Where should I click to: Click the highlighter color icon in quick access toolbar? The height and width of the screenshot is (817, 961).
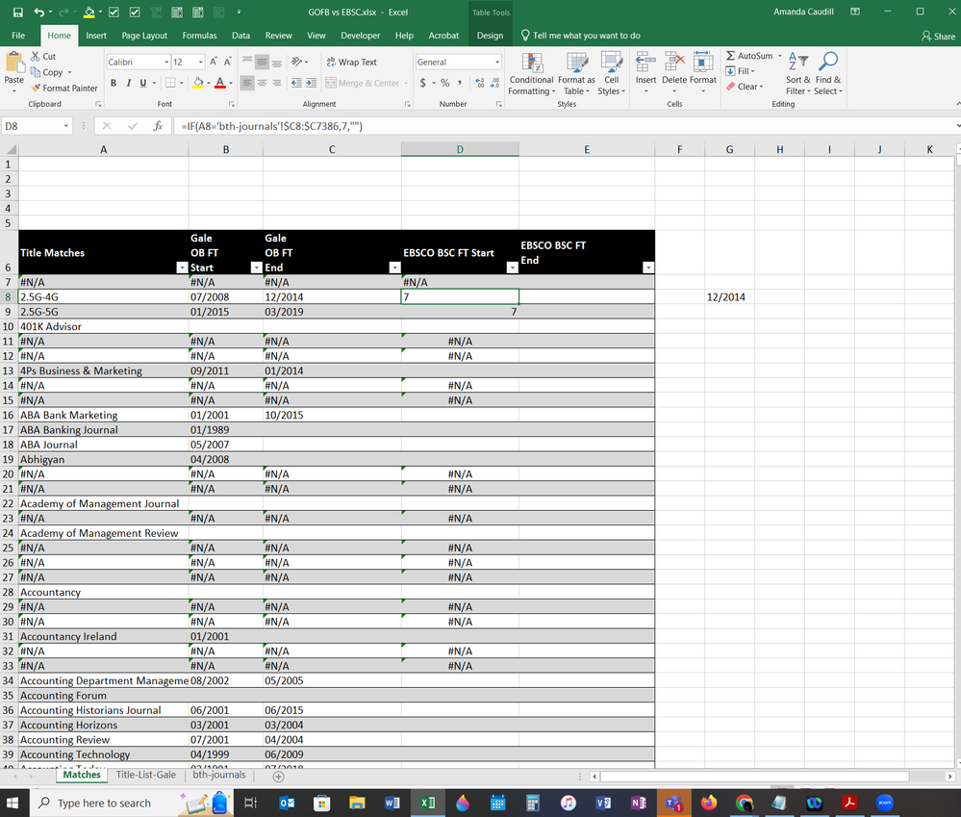[89, 12]
